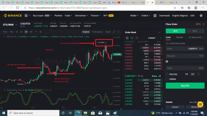Image resolution: width=207 pixels, height=116 pixels.
Task: Expand the chart to fullscreen
Action: (114, 32)
